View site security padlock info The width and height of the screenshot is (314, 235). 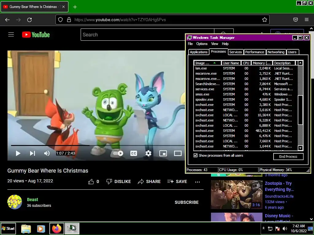click(x=69, y=20)
